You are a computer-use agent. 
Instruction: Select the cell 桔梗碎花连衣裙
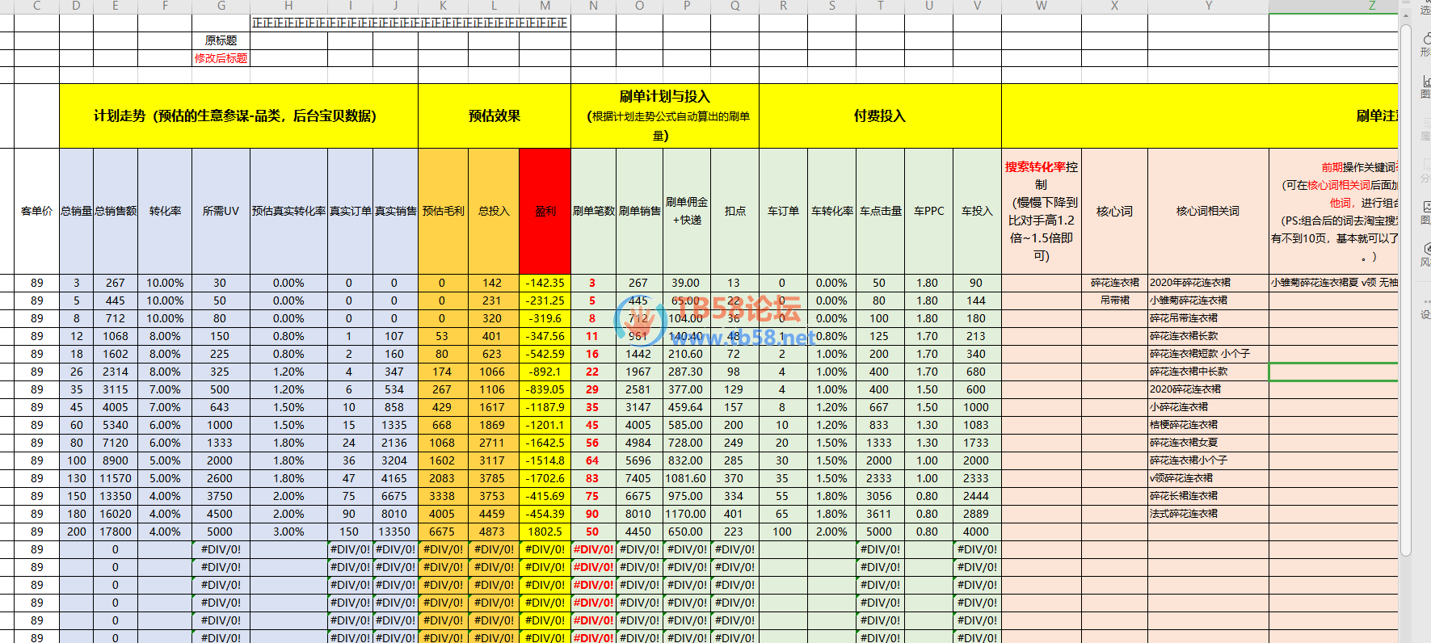point(1208,425)
